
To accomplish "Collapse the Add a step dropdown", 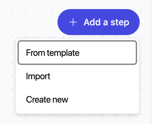I will (x=98, y=22).
